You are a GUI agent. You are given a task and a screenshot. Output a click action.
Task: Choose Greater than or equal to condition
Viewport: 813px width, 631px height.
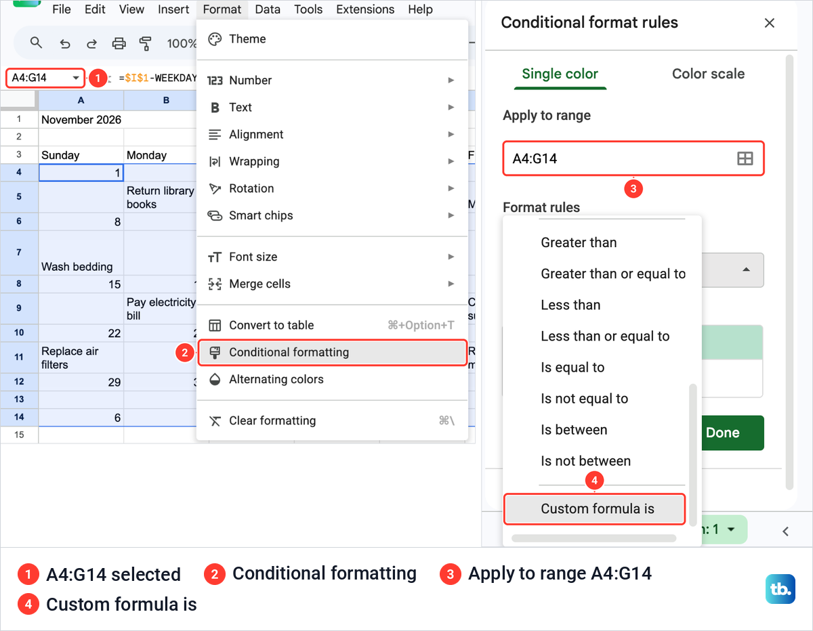tap(595, 274)
